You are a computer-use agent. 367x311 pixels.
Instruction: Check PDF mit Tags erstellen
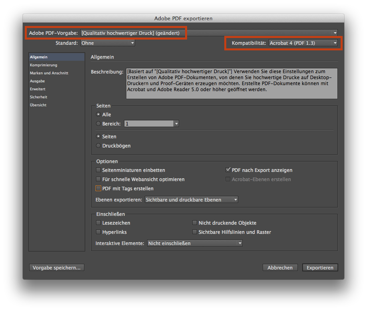point(98,188)
